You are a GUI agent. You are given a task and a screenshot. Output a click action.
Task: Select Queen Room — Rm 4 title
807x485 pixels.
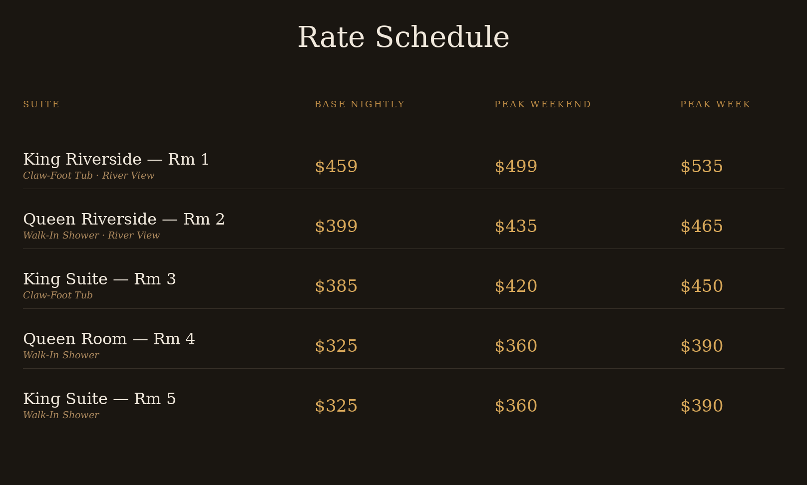109,339
